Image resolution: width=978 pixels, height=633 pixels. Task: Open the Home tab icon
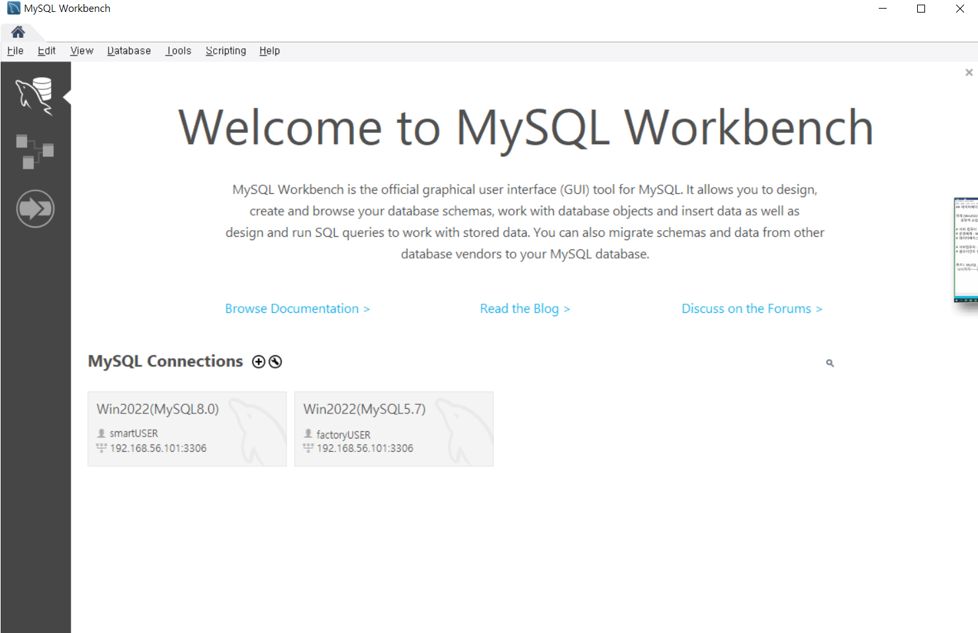tap(18, 32)
